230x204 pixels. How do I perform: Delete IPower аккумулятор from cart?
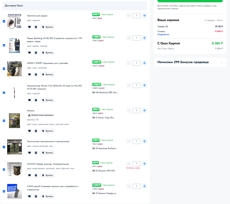36,100
